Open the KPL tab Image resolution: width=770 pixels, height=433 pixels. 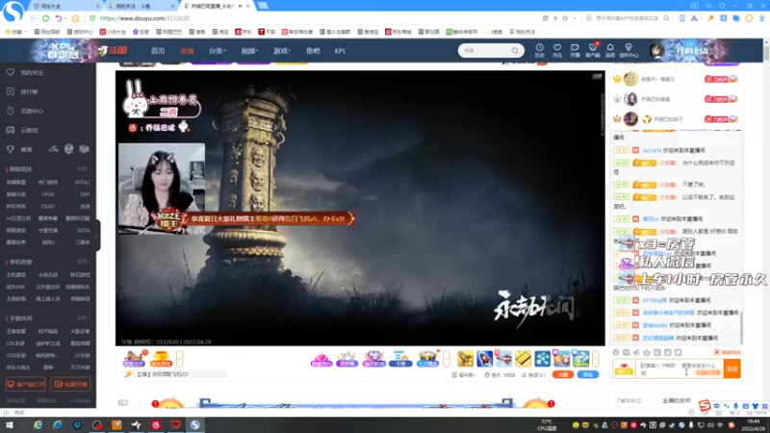pos(340,51)
